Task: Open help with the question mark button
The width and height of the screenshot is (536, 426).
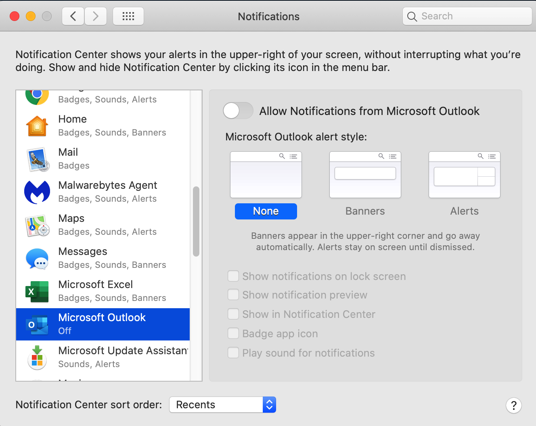Action: coord(514,405)
